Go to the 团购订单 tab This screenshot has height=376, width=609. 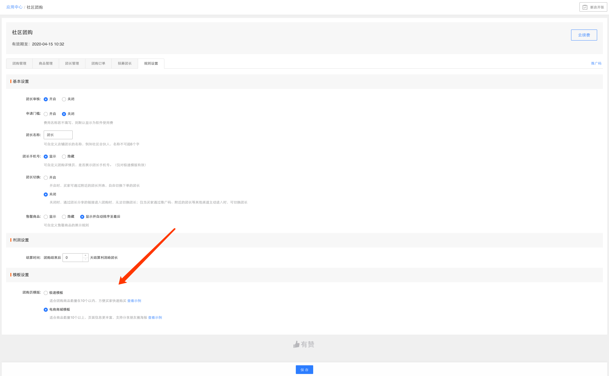98,63
